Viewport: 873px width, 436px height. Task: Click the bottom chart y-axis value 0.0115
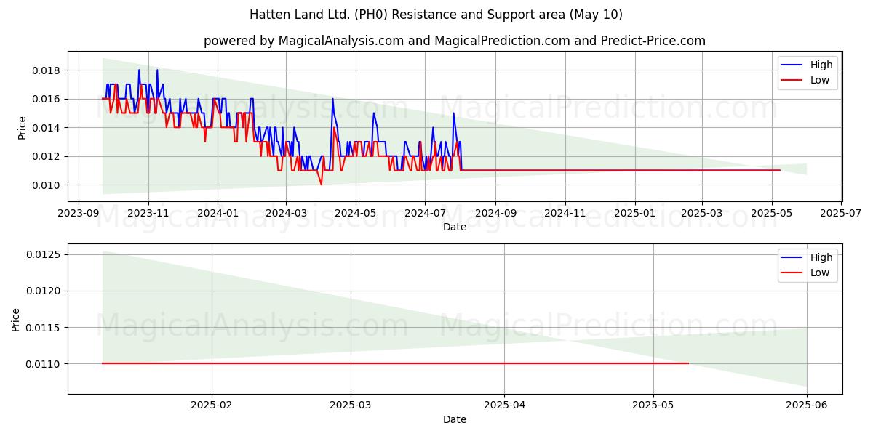[x=45, y=327]
